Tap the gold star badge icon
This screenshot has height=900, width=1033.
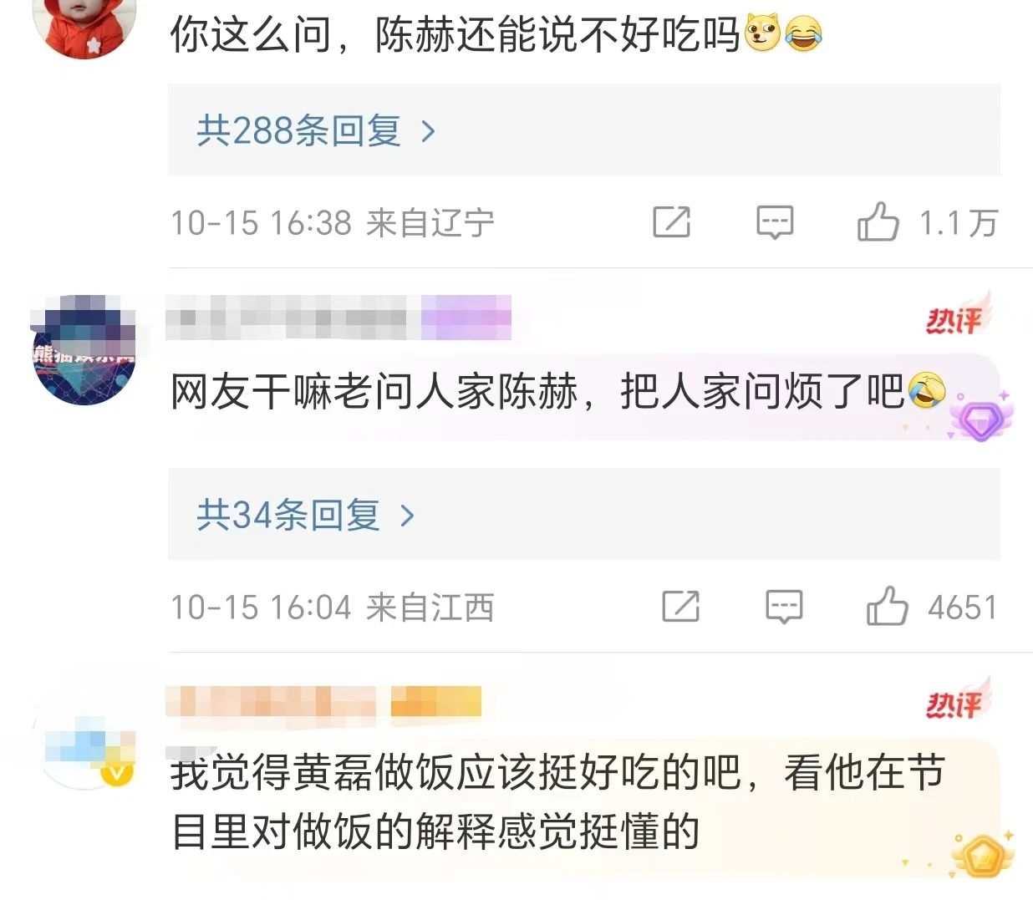(x=981, y=854)
